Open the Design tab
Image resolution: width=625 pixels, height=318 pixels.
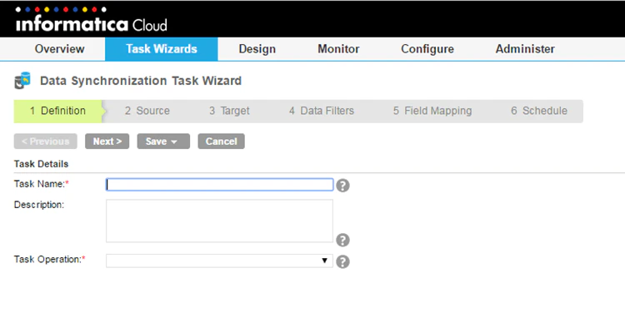tap(257, 49)
